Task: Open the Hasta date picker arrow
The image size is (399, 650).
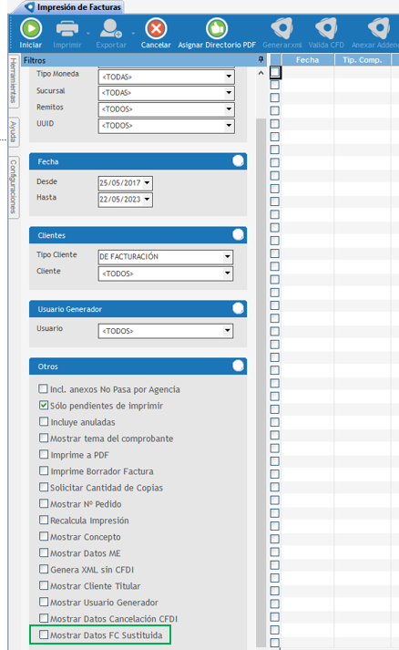Action: pos(147,200)
